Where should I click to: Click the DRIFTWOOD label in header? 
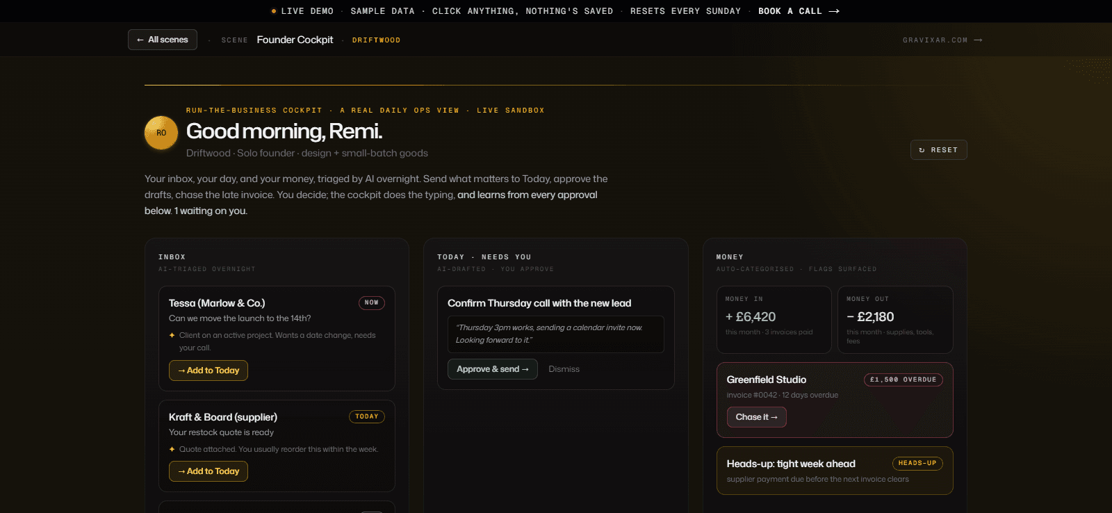(x=376, y=40)
